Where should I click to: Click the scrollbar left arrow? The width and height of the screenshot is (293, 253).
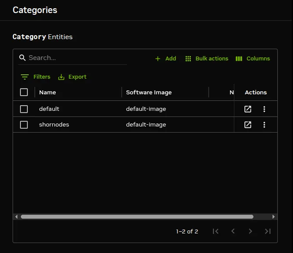point(17,217)
